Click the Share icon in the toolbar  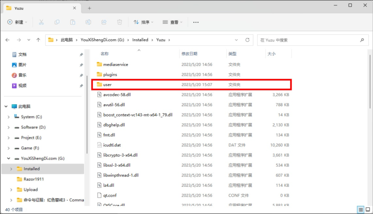tap(104, 22)
